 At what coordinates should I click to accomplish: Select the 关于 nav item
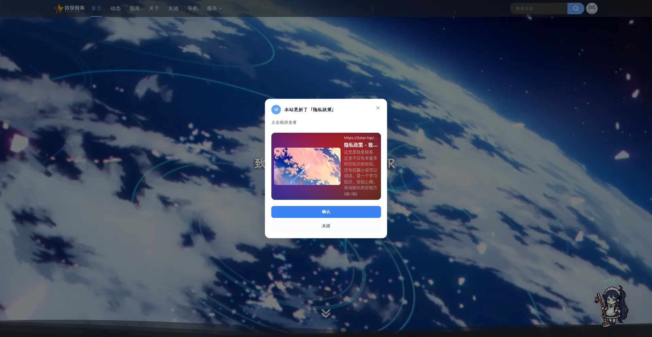pos(154,8)
